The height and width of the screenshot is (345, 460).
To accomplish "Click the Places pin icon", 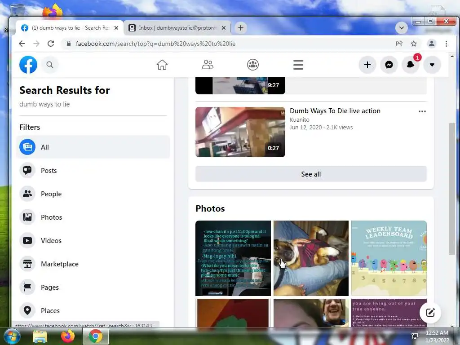I will (x=27, y=310).
